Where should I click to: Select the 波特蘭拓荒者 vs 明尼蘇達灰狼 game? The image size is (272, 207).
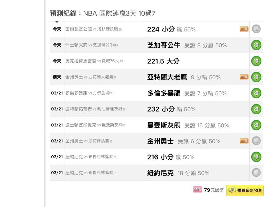[x=96, y=109]
